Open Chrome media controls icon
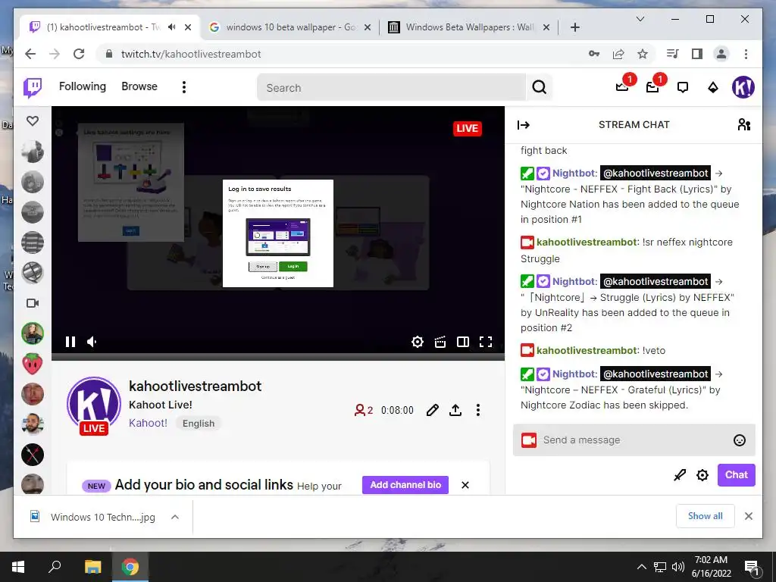 673,54
